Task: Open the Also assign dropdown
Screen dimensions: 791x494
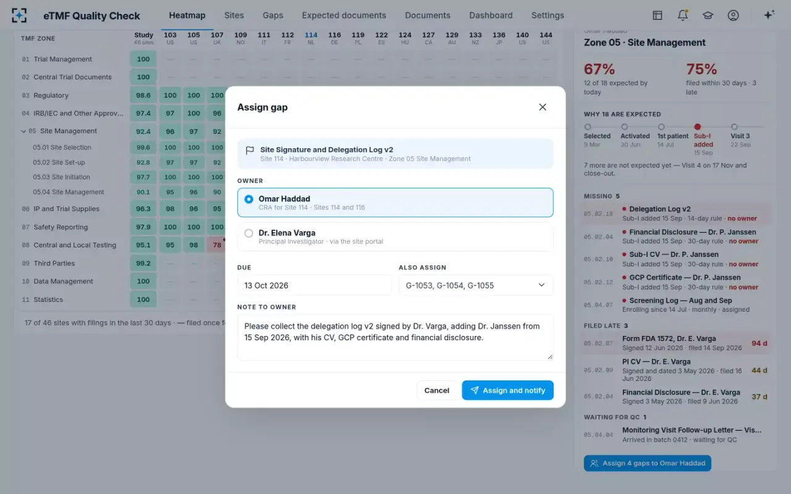Action: [476, 285]
